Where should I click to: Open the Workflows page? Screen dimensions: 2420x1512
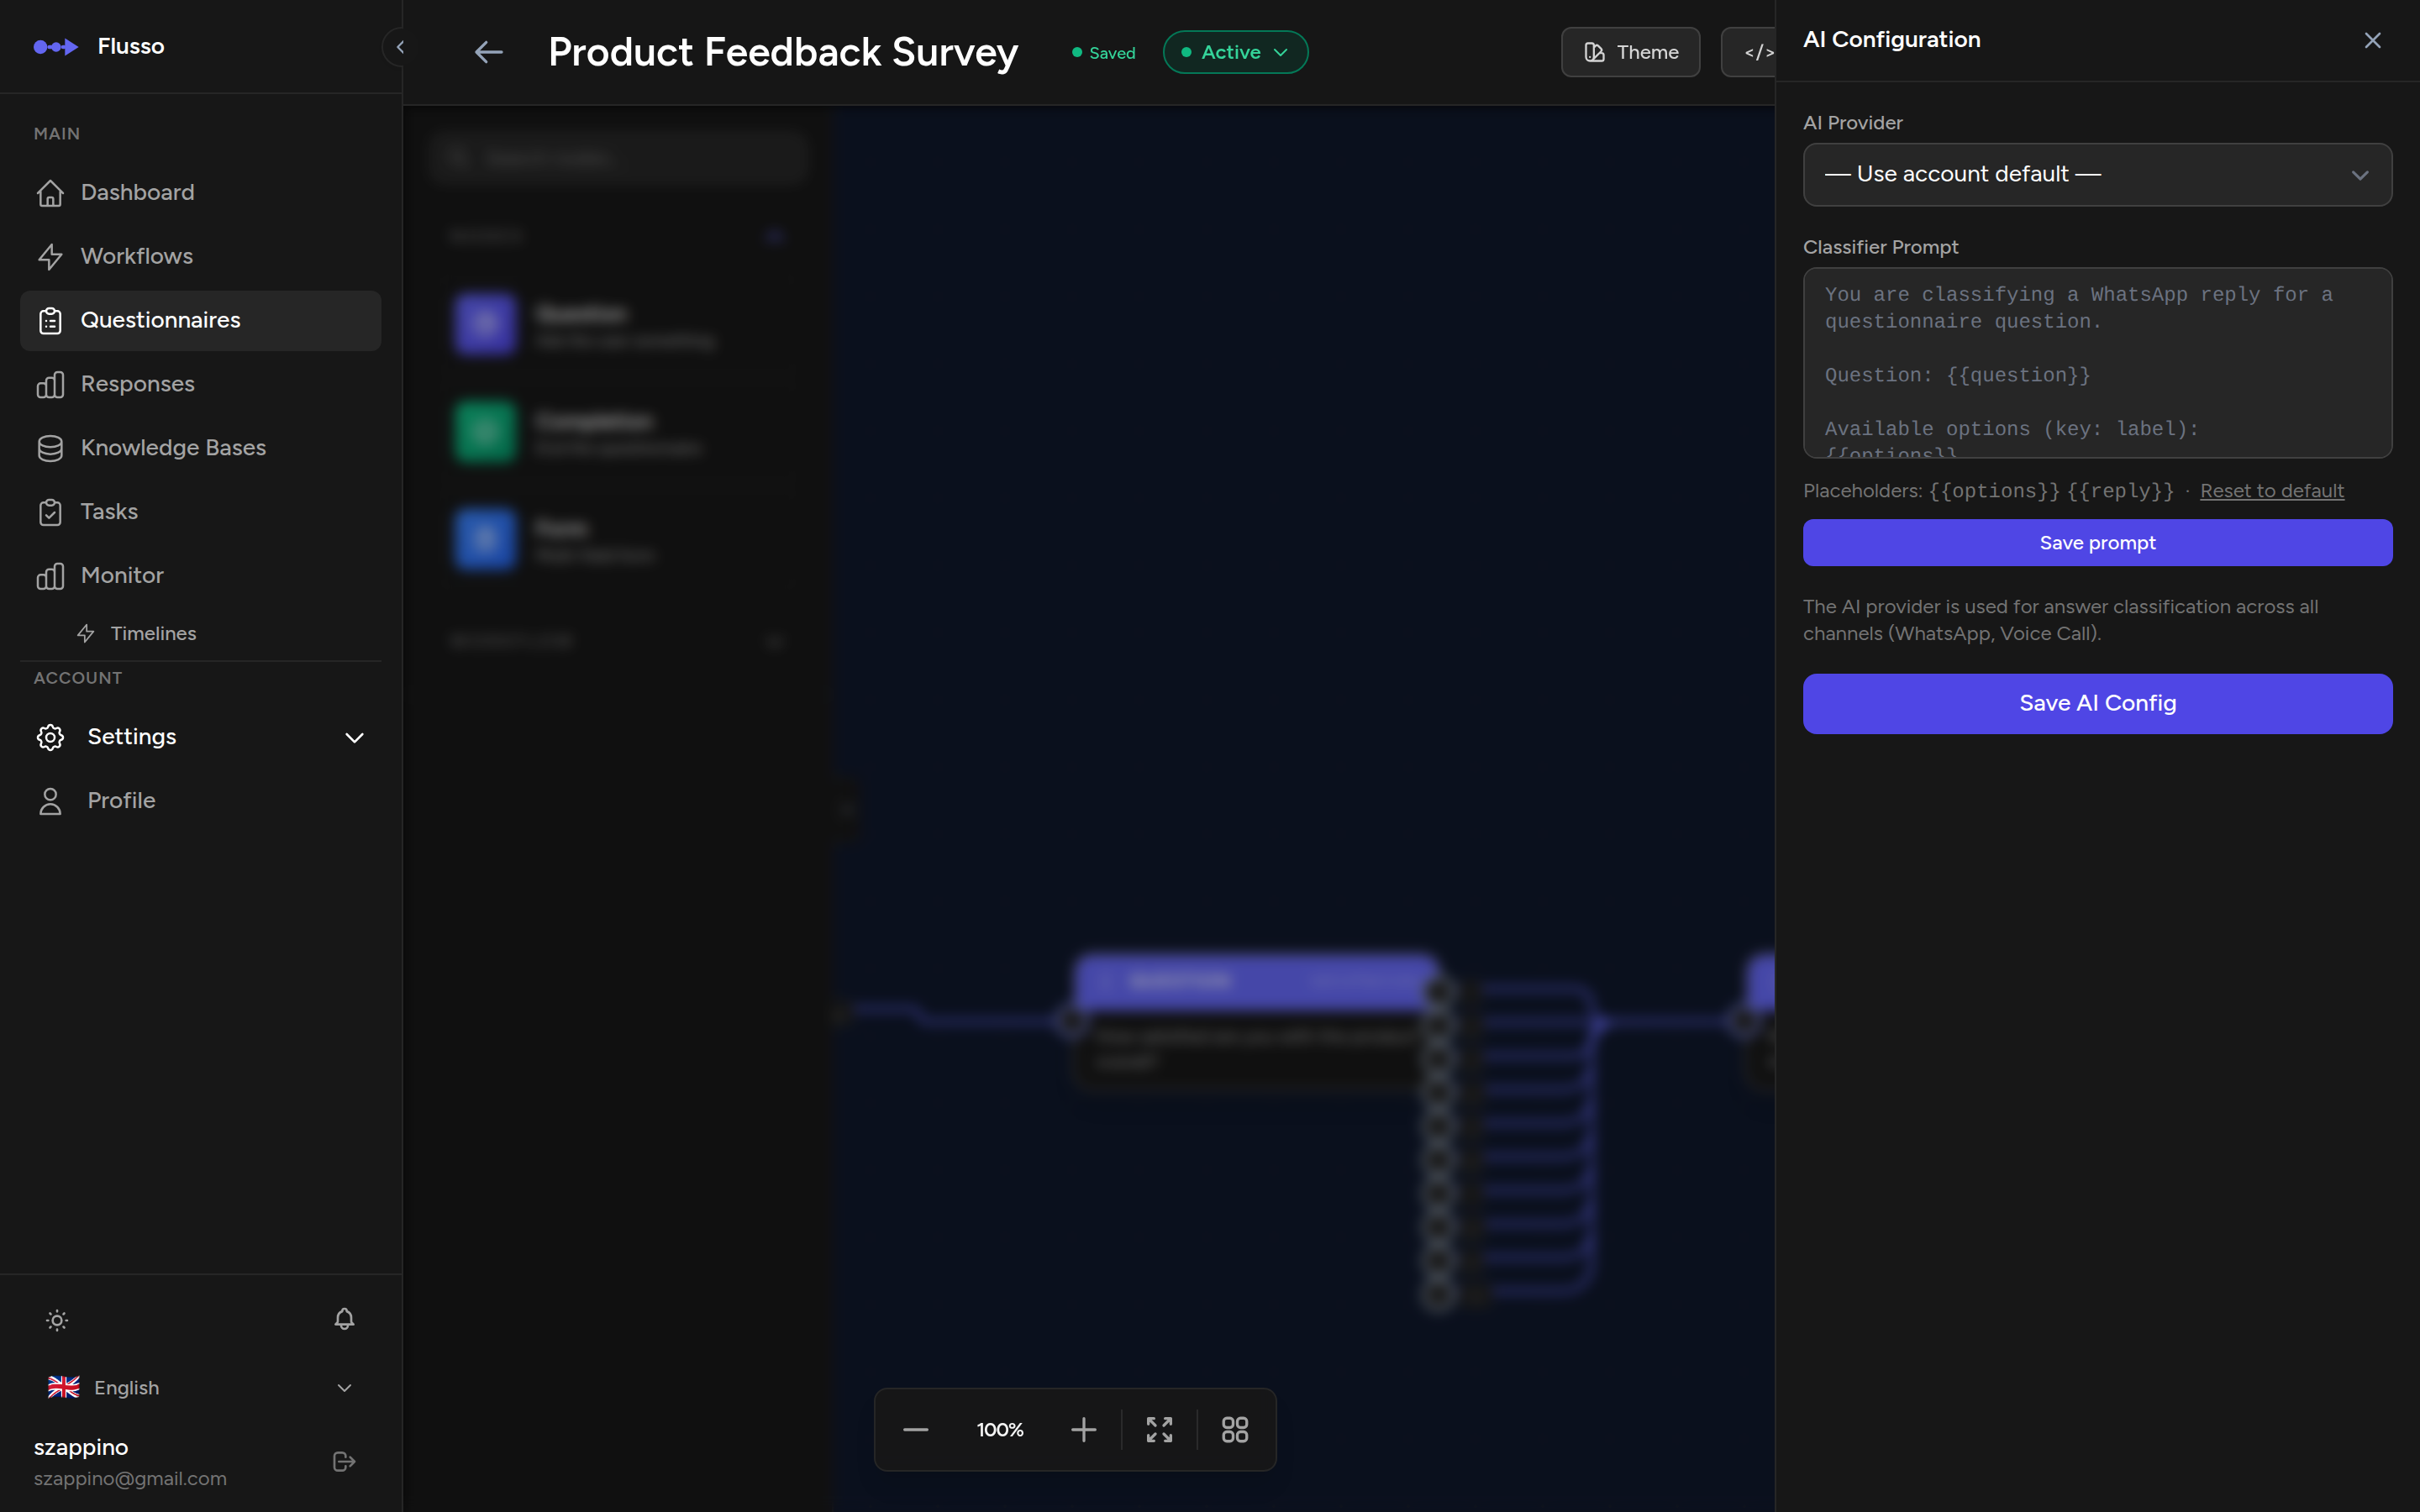(200, 256)
